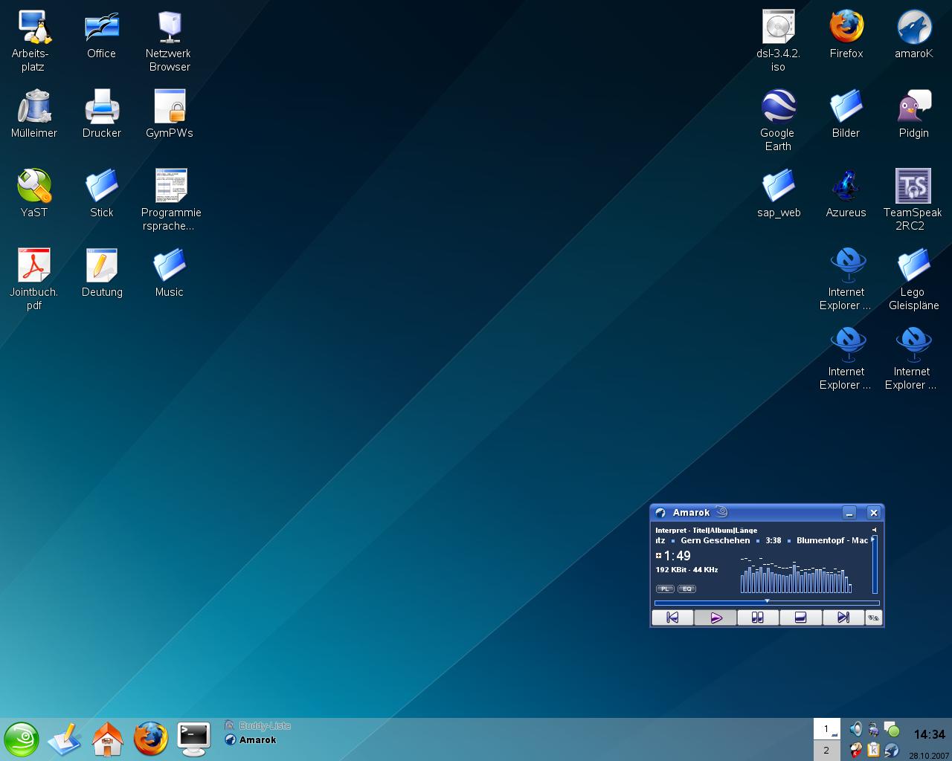This screenshot has width=952, height=761.
Task: Click the Amarok track position slider
Action: pyautogui.click(x=767, y=602)
